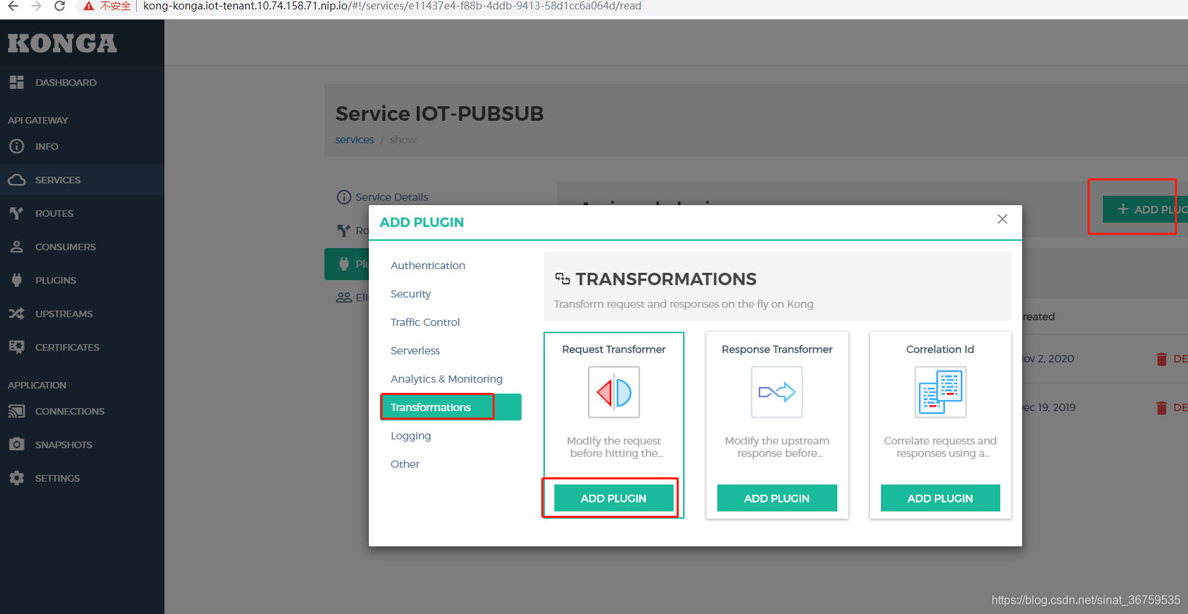Add the Response Transformer plugin

(777, 498)
